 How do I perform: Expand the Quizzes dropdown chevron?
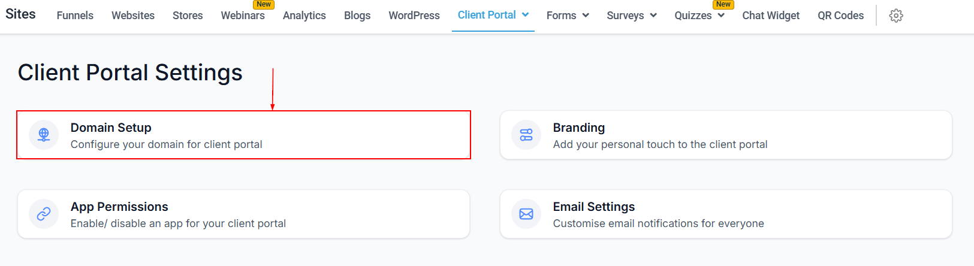721,16
